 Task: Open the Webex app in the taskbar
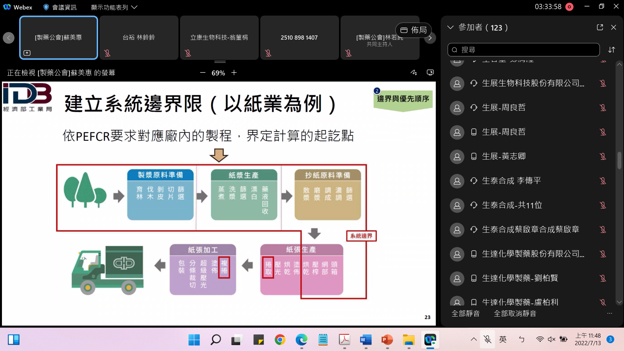tap(430, 340)
